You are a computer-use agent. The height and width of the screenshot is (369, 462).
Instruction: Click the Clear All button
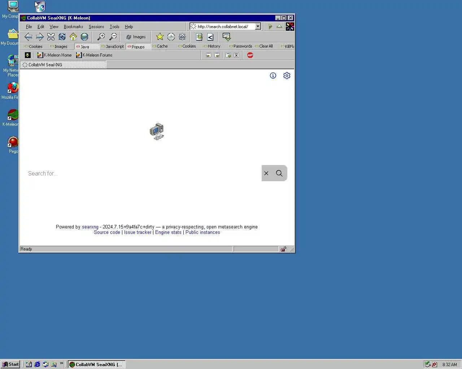click(264, 46)
